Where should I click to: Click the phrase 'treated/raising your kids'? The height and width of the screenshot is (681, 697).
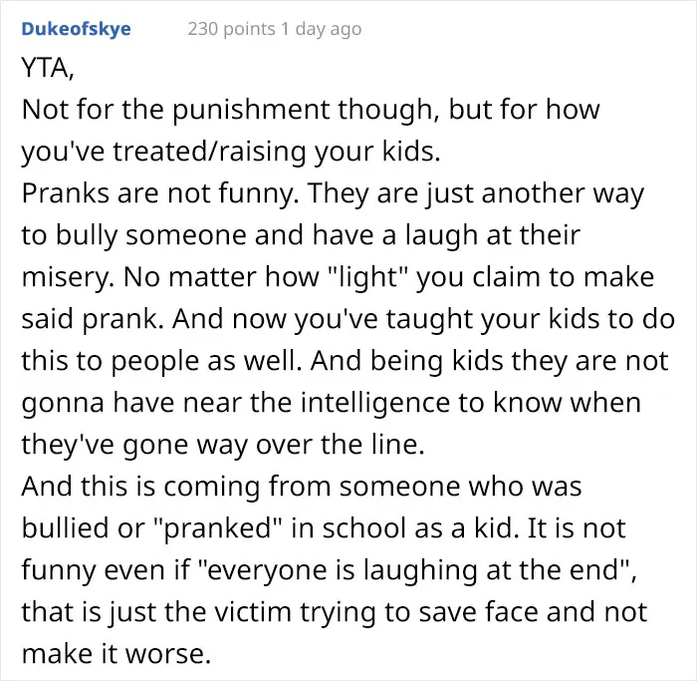pos(276,152)
